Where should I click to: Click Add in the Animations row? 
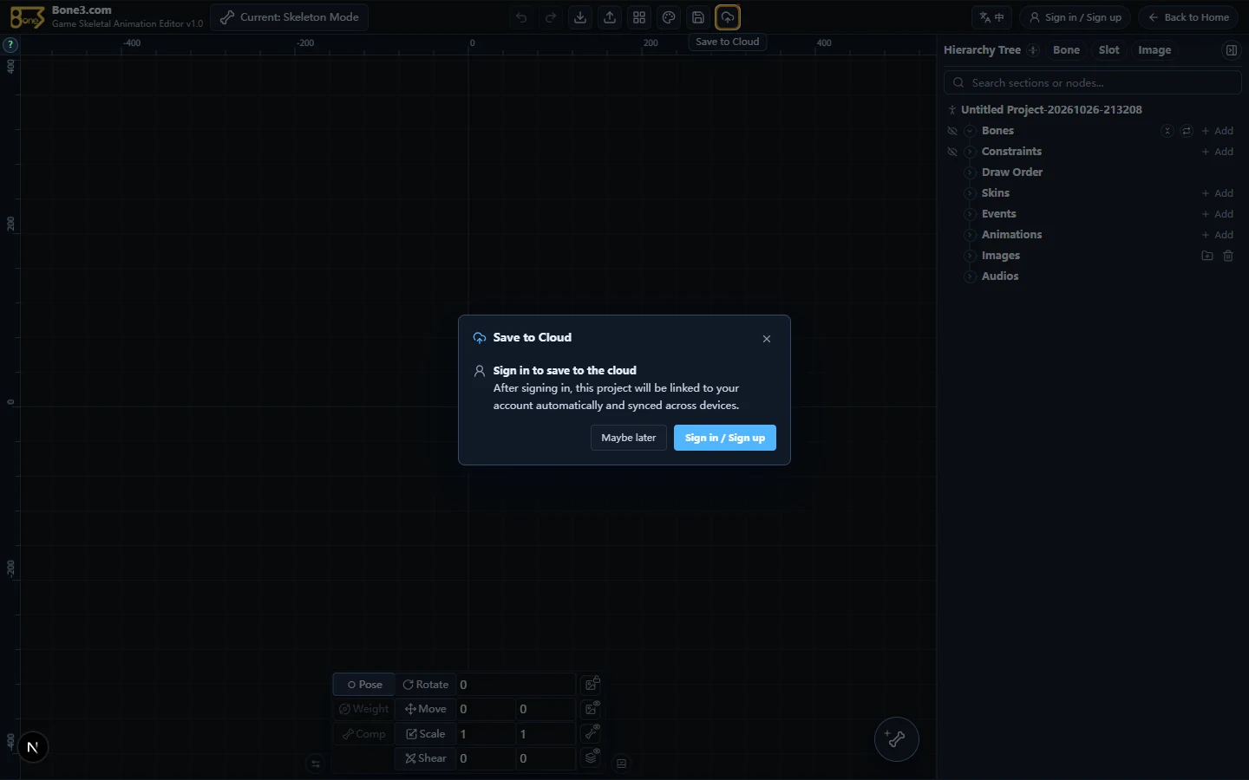[x=1218, y=235]
